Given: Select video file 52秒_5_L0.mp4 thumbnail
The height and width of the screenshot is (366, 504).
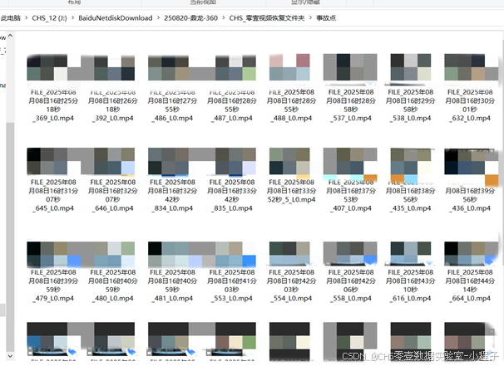Looking at the screenshot, I should coord(289,161).
